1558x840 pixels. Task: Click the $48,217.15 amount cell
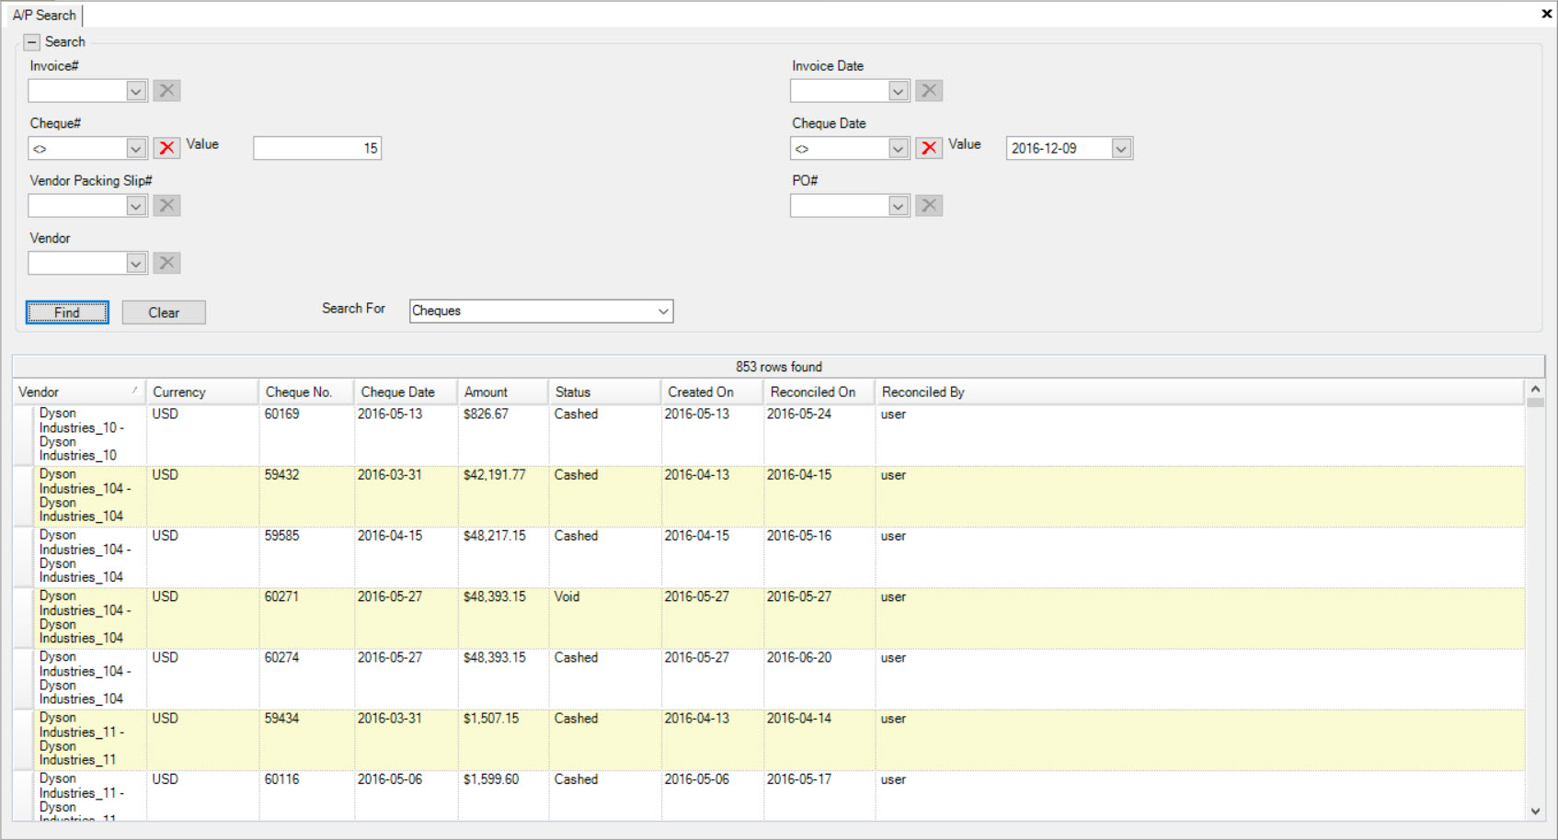[x=504, y=557]
